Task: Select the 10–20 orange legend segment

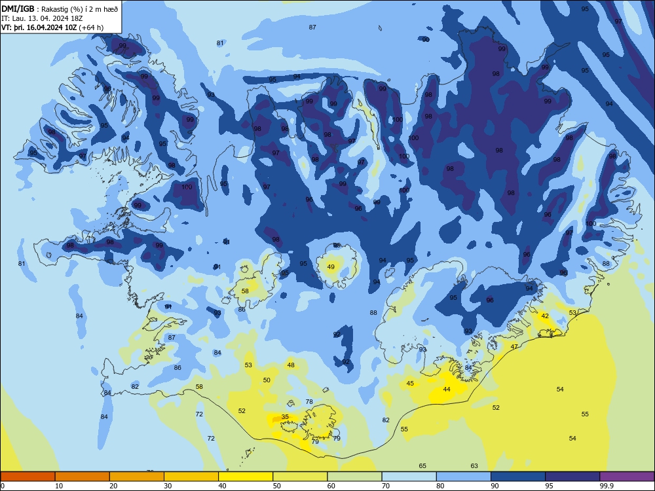Action: [83, 477]
